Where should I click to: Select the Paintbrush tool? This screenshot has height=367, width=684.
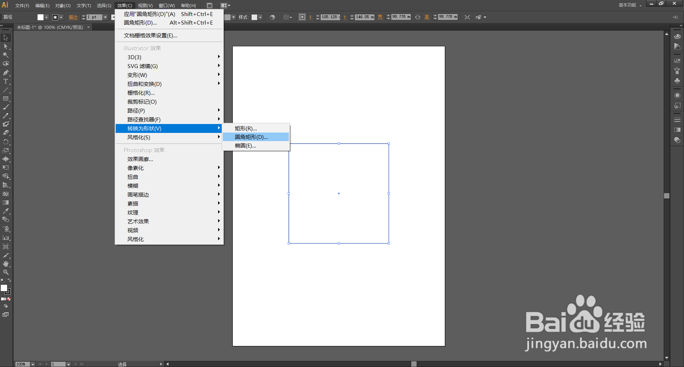6,107
